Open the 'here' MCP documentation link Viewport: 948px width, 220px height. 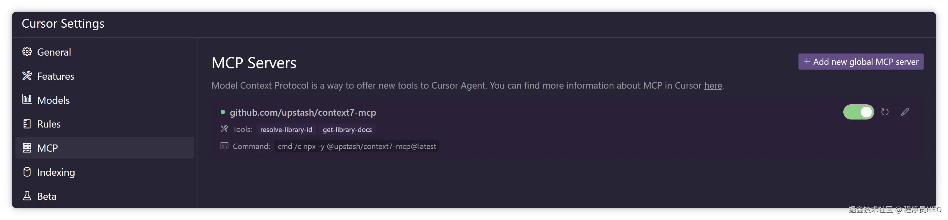[713, 85]
